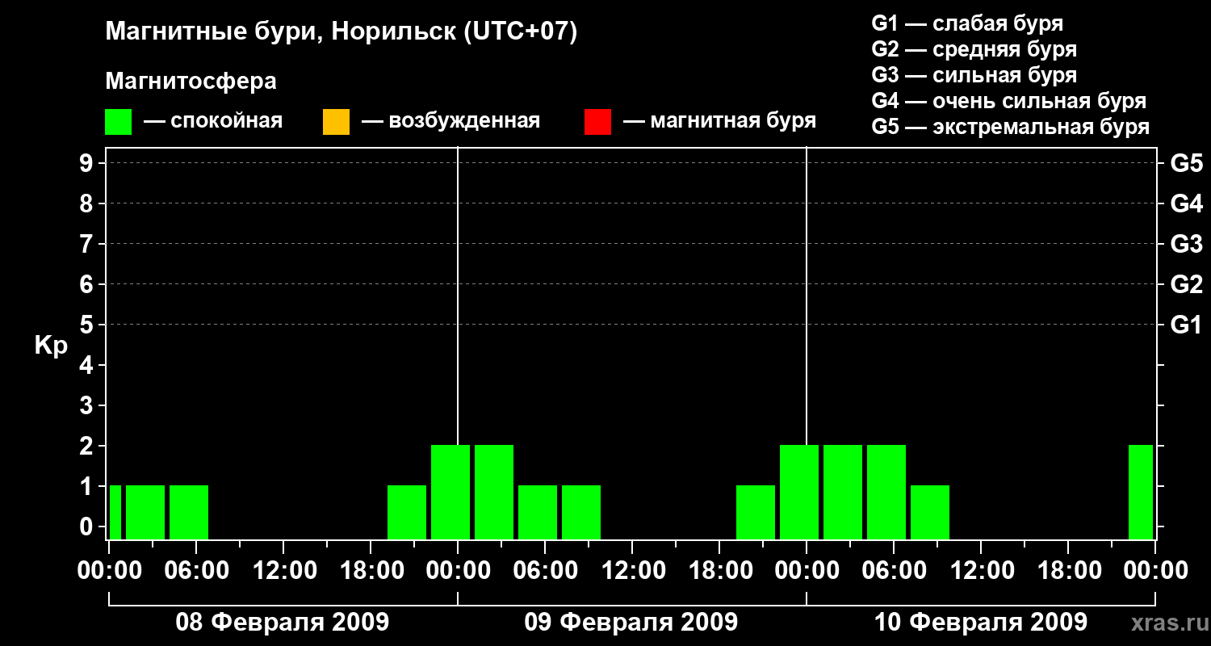Click the '08 Февраля 2009' date label
Image resolution: width=1211 pixels, height=646 pixels.
click(x=283, y=623)
